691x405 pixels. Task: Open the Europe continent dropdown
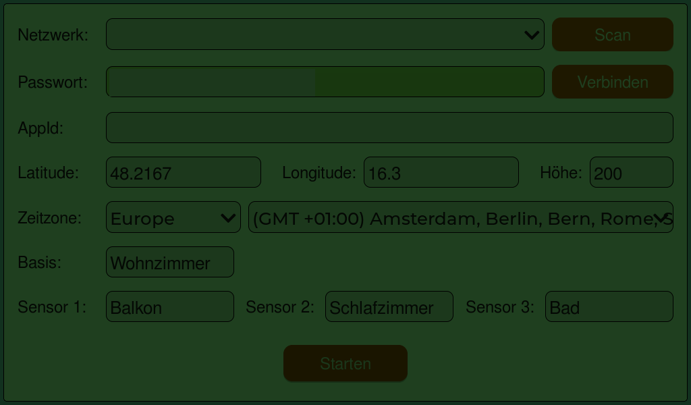pyautogui.click(x=173, y=217)
